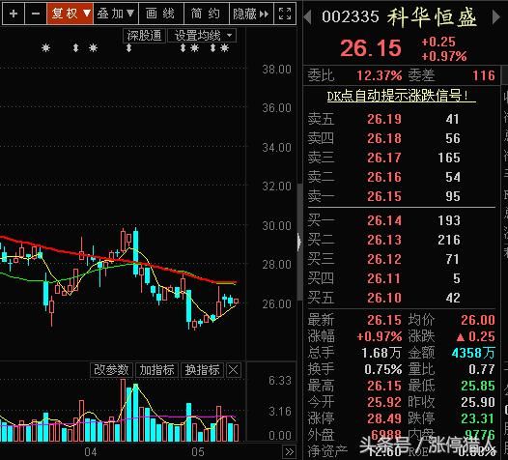Go to next stock with right arrow
The height and width of the screenshot is (460, 508).
495,16
